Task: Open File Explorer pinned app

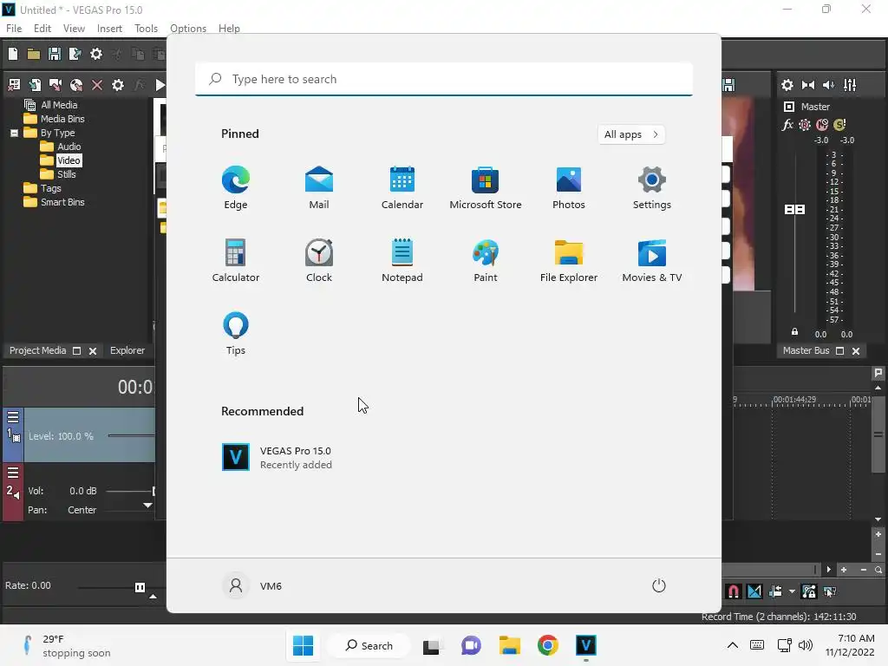Action: [569, 260]
